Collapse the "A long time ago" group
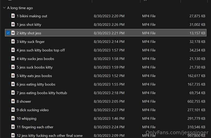The width and height of the screenshot is (211, 138). (4, 8)
